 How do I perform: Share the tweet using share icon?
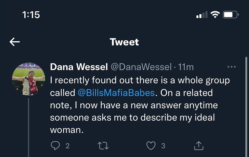198,146
